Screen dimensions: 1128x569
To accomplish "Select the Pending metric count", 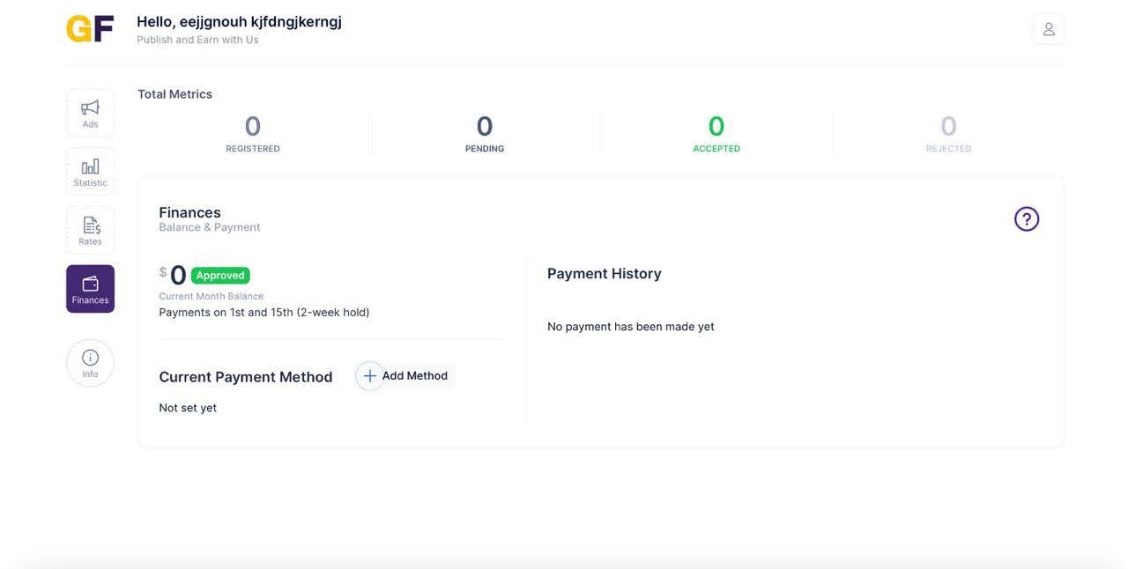I will [x=485, y=126].
